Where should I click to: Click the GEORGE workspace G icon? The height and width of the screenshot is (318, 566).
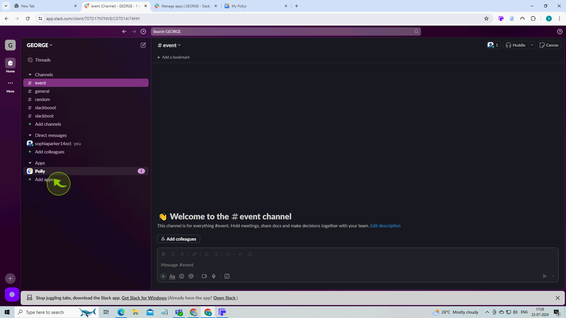coord(10,45)
